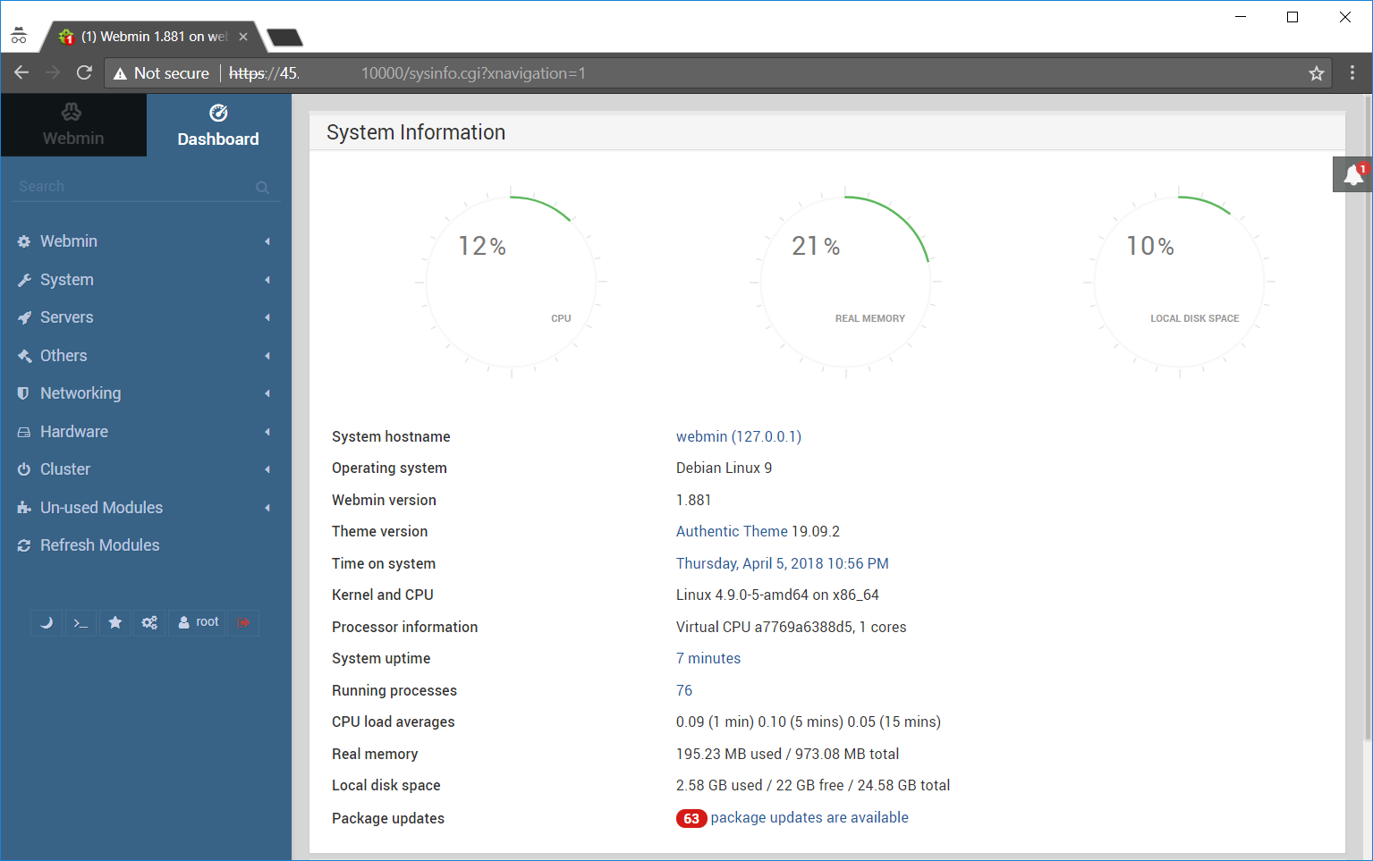Click the Webmin gear icon in menu

(x=24, y=241)
